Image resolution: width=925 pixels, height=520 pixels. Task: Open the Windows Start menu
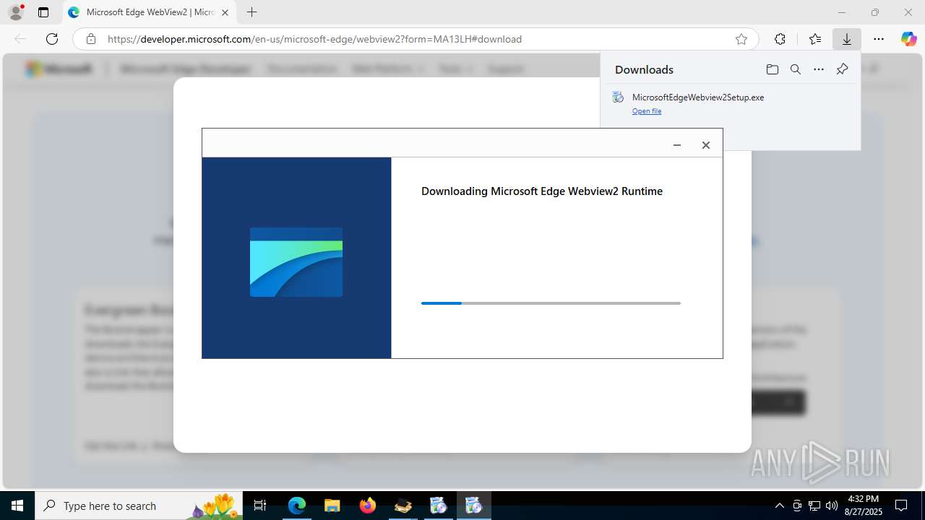coord(17,506)
